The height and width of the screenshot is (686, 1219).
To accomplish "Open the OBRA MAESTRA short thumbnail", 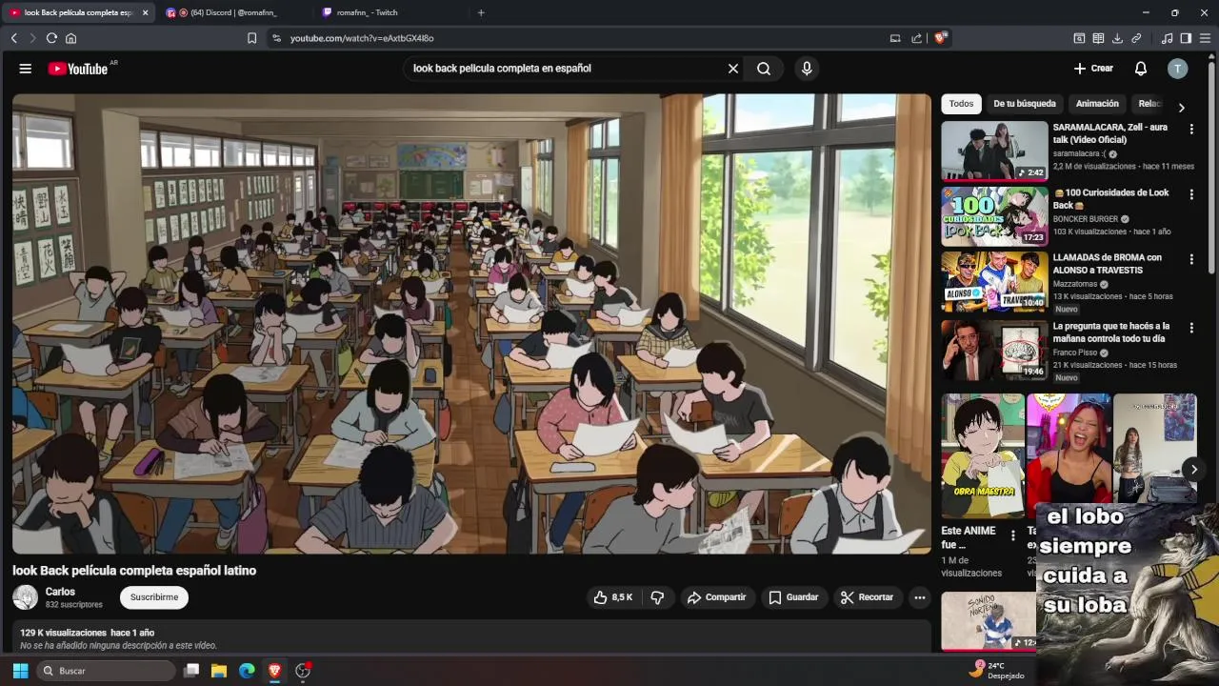I will click(983, 456).
